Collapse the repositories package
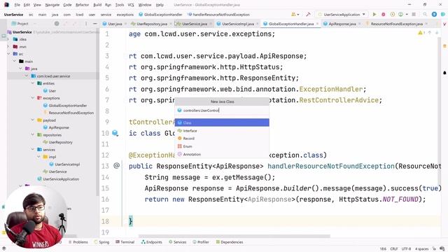 [x=32, y=135]
